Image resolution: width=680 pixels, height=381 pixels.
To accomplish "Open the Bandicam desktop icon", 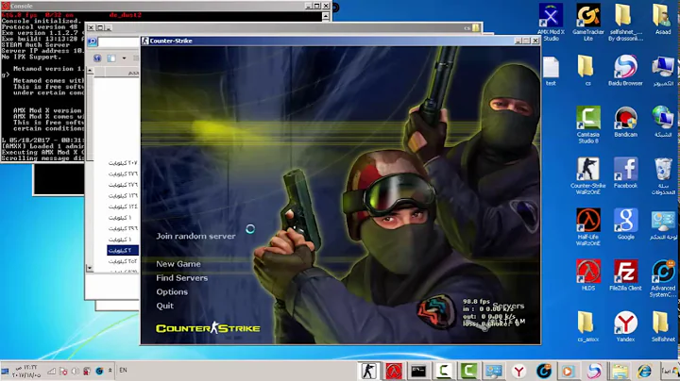I will coord(625,122).
